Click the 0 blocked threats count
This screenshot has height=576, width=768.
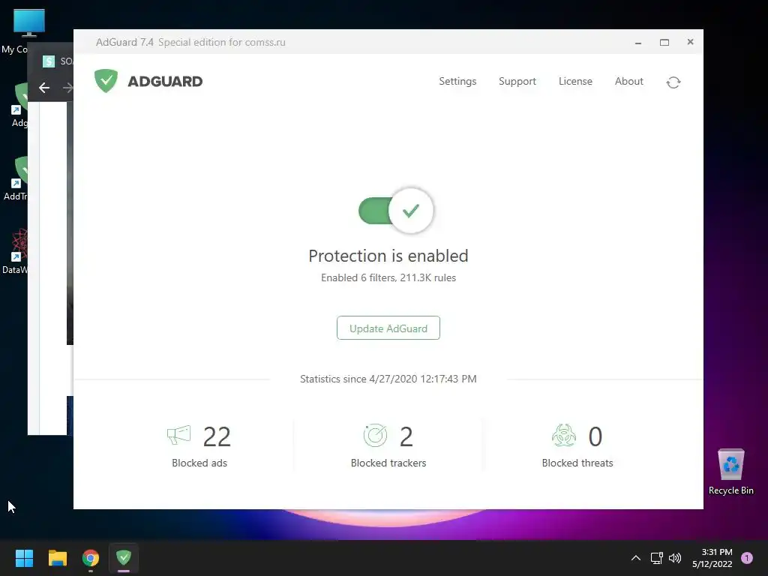click(595, 436)
